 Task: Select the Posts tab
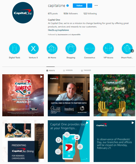coord(51,71)
